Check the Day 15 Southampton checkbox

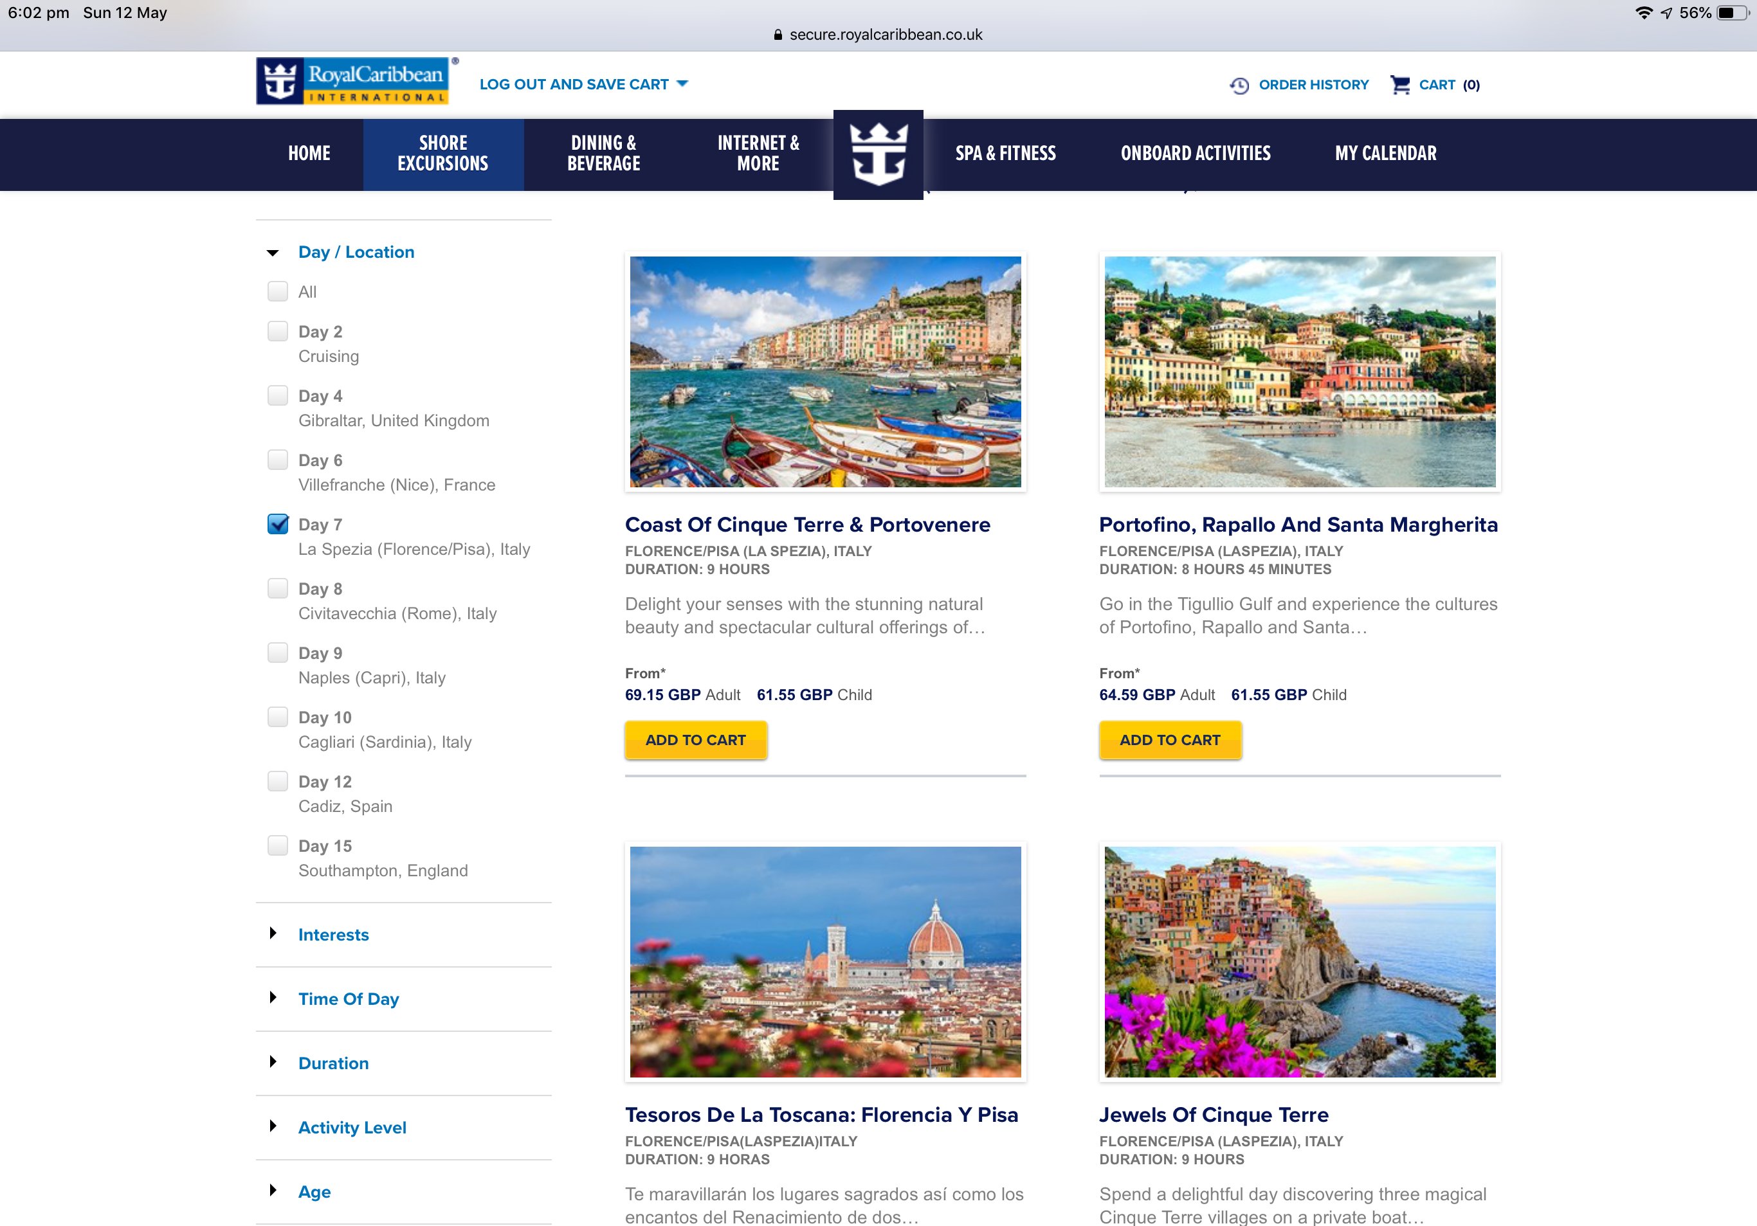[278, 845]
